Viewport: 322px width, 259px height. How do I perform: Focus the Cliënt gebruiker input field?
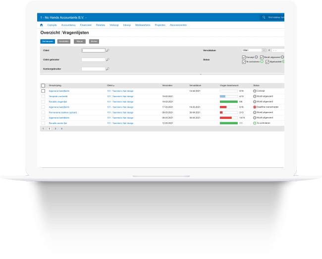[93, 59]
